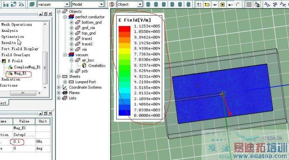Collapse the Objects tree node
This screenshot has height=160, width=289.
(59, 12)
